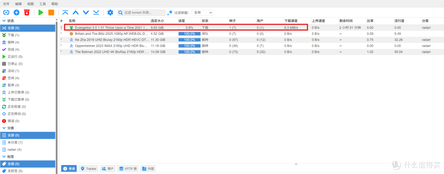
Task: Select 全部 (5) under 分类
Action: tap(28, 135)
